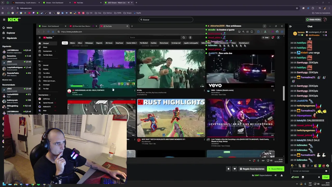Collapse the chat panel with arrow icon
Image resolution: width=332 pixels, height=187 pixels.
pyautogui.click(x=290, y=26)
